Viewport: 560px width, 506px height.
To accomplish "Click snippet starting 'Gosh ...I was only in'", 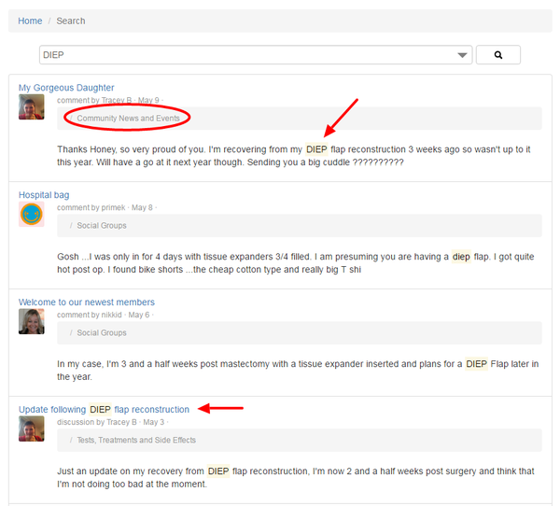I will pyautogui.click(x=295, y=263).
